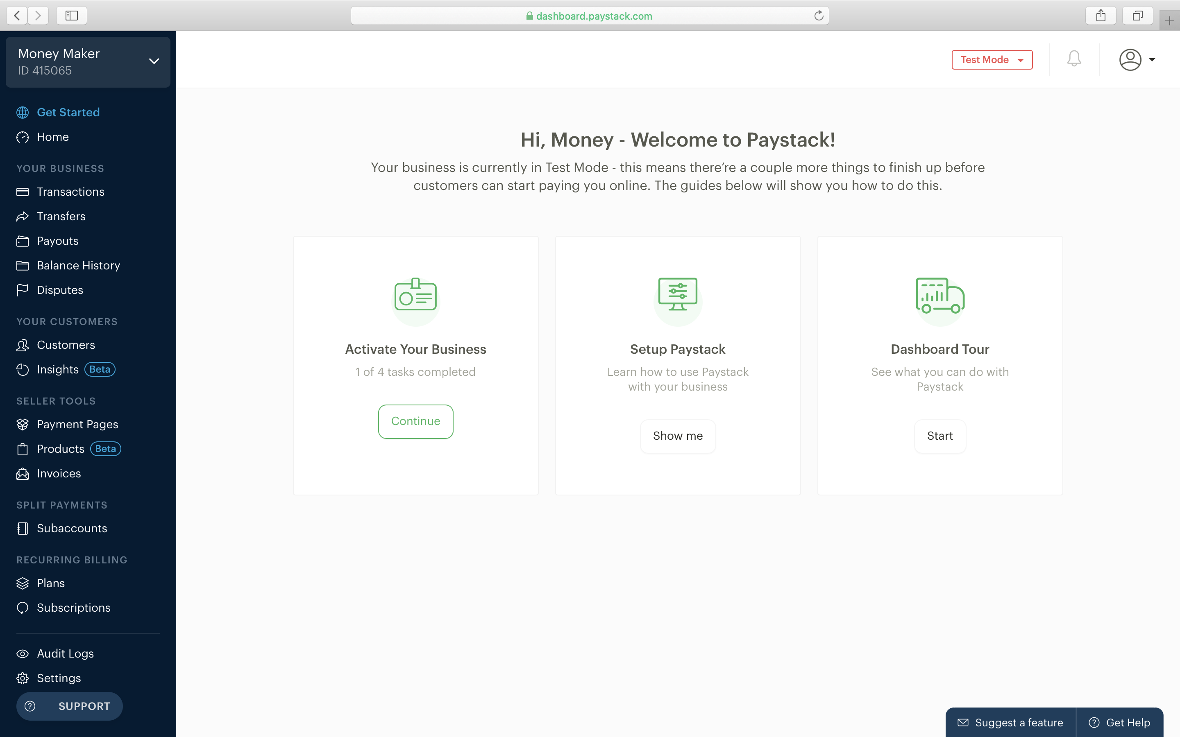
Task: Click the Transfers sidebar icon
Action: 24,216
